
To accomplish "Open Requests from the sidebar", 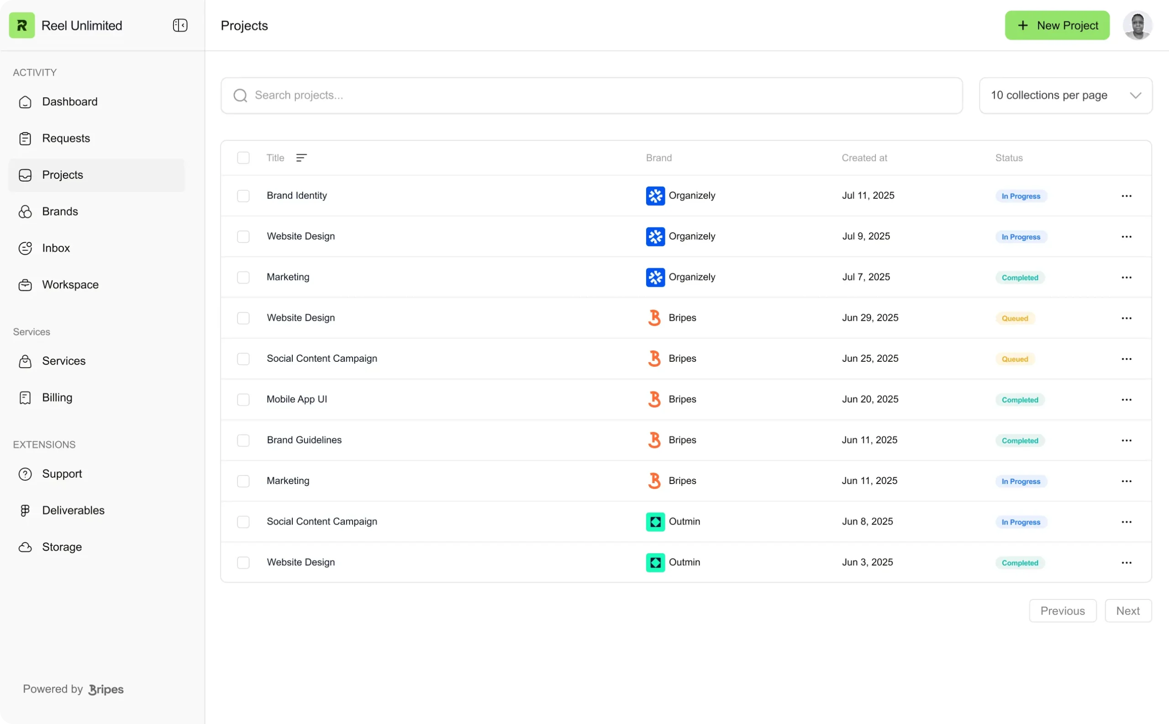I will (96, 138).
